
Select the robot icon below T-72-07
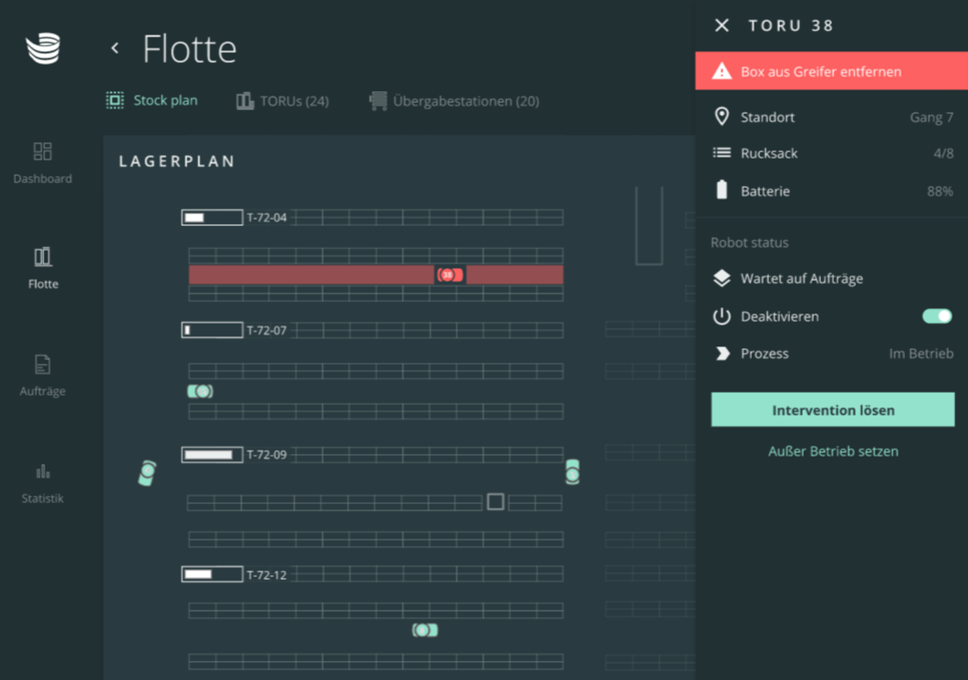pos(200,391)
